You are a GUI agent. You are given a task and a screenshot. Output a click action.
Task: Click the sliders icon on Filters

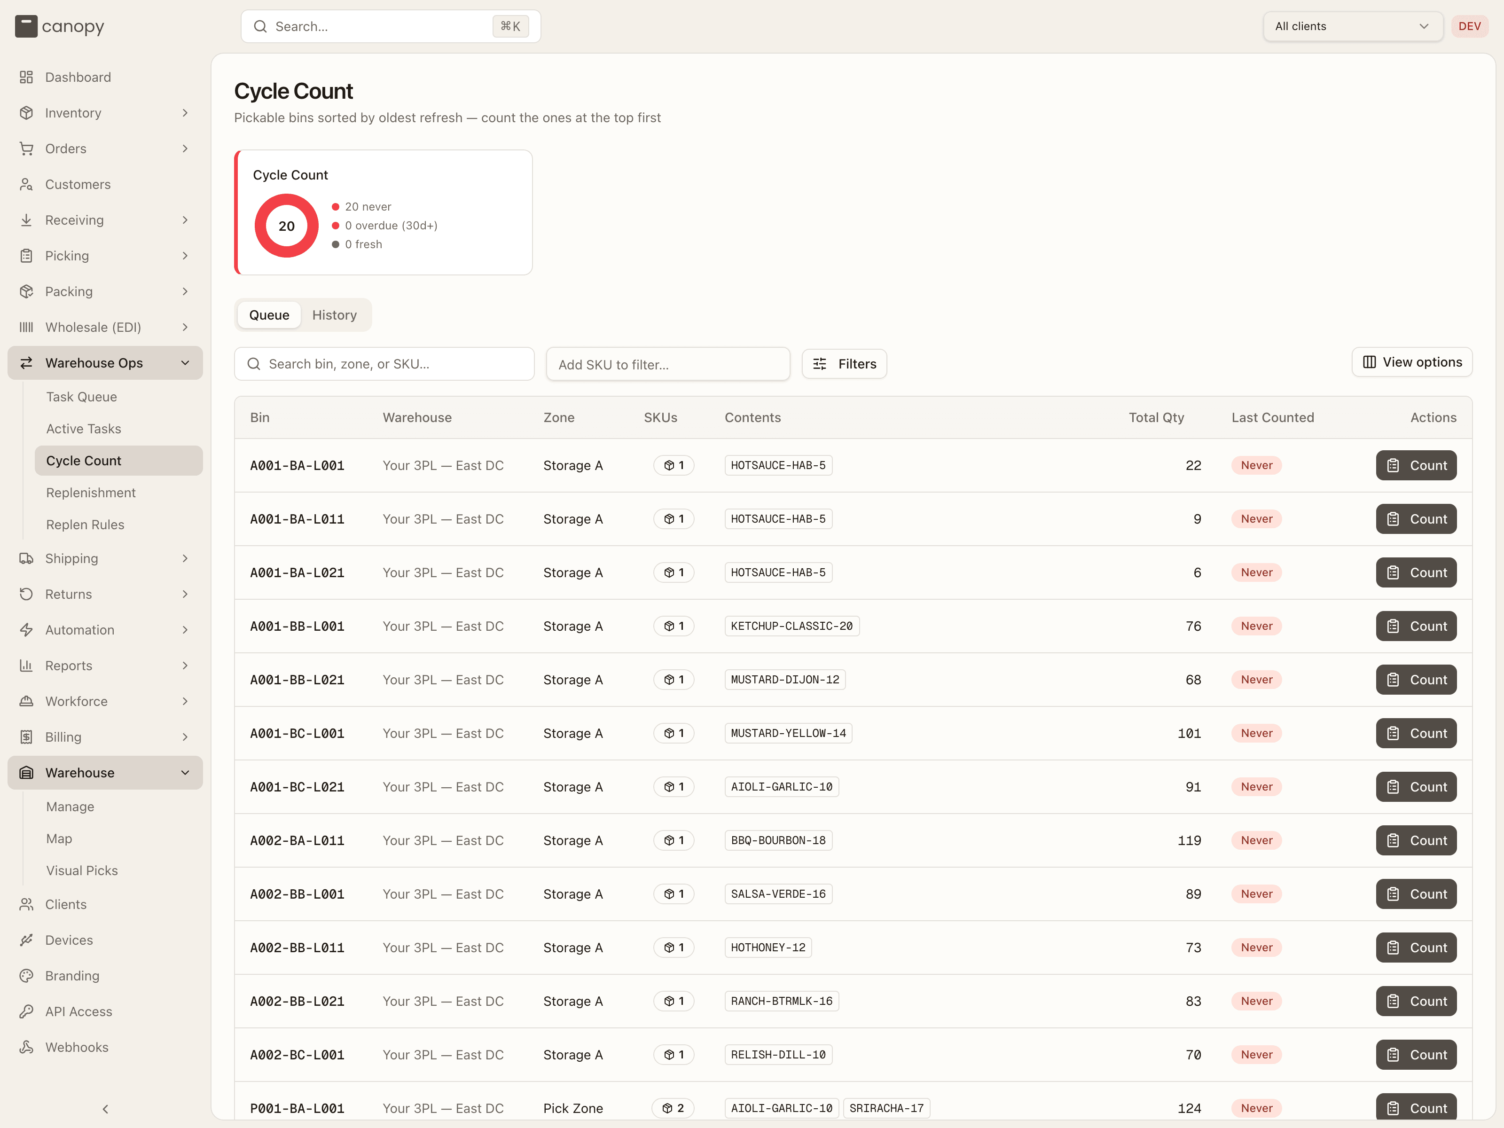(x=820, y=364)
